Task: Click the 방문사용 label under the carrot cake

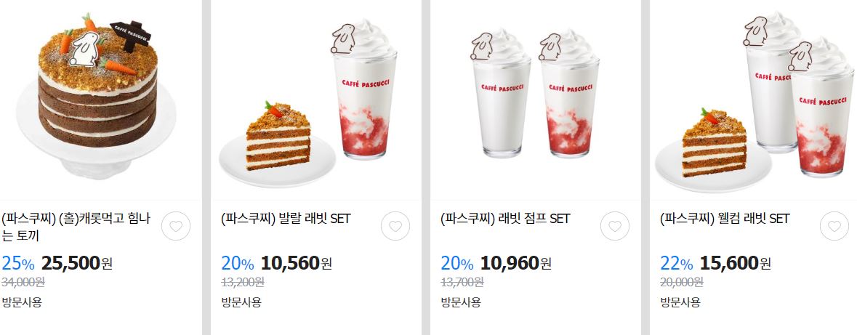Action: (22, 302)
